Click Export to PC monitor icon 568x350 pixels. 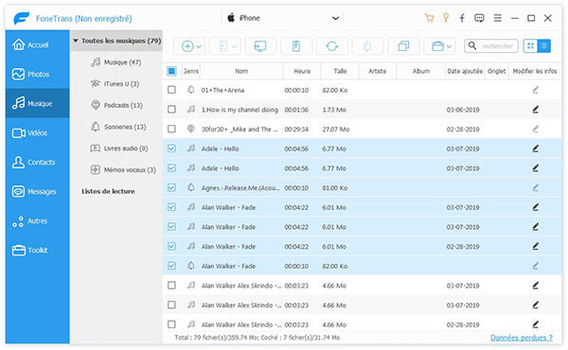click(x=260, y=46)
